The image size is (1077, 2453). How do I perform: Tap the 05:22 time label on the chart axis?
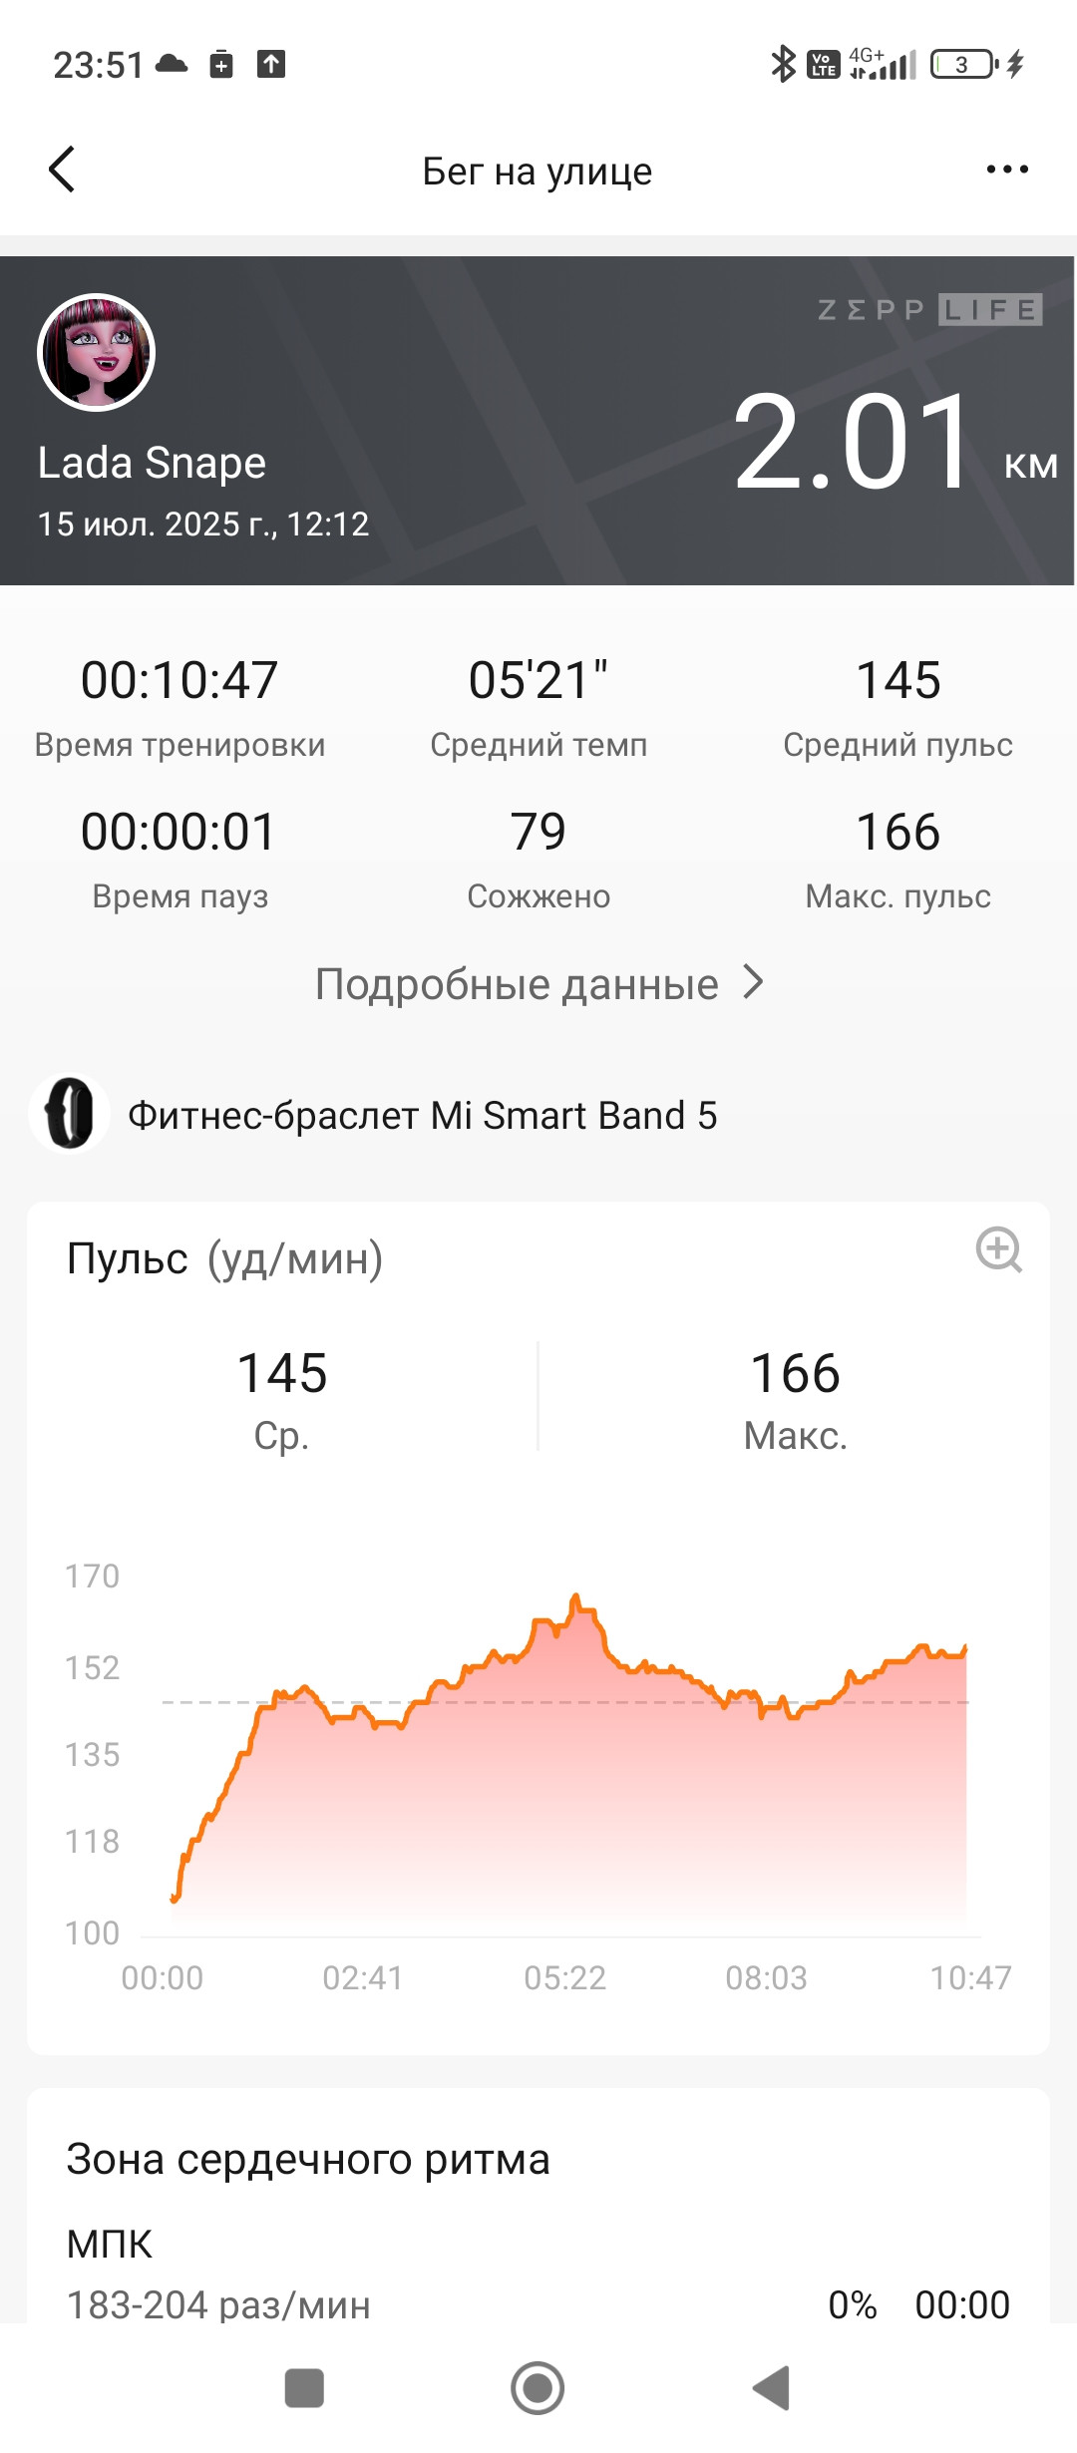pos(564,1977)
